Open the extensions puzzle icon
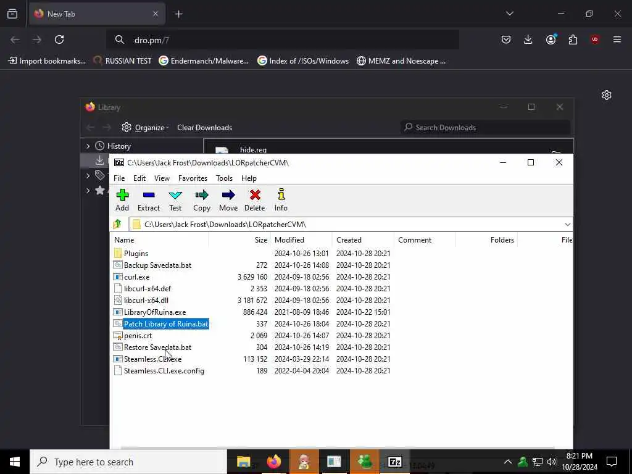This screenshot has height=474, width=632. tap(573, 39)
